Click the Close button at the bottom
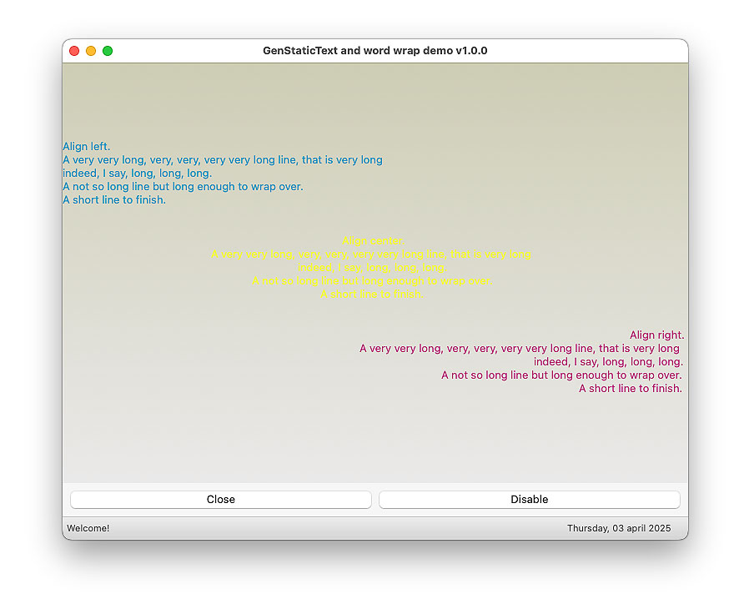 220,500
